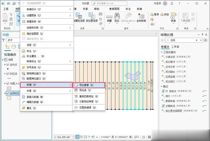Screen dimensions: 210x141
Task: Click the peach 全球时区 symbol swatch
Action: (9, 98)
